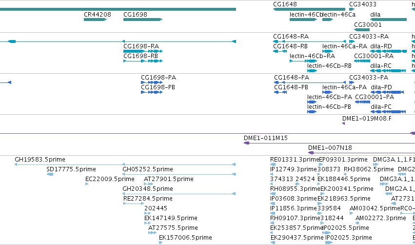The image size is (415, 245).
Task: Click the DME1-019M08.F marker
Action: click(343, 123)
